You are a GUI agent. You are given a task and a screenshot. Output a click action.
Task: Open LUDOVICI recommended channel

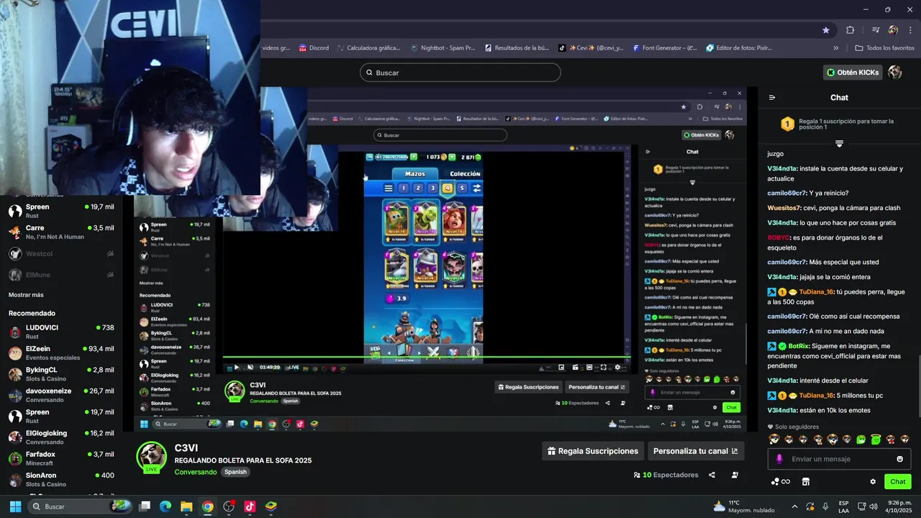pyautogui.click(x=61, y=332)
